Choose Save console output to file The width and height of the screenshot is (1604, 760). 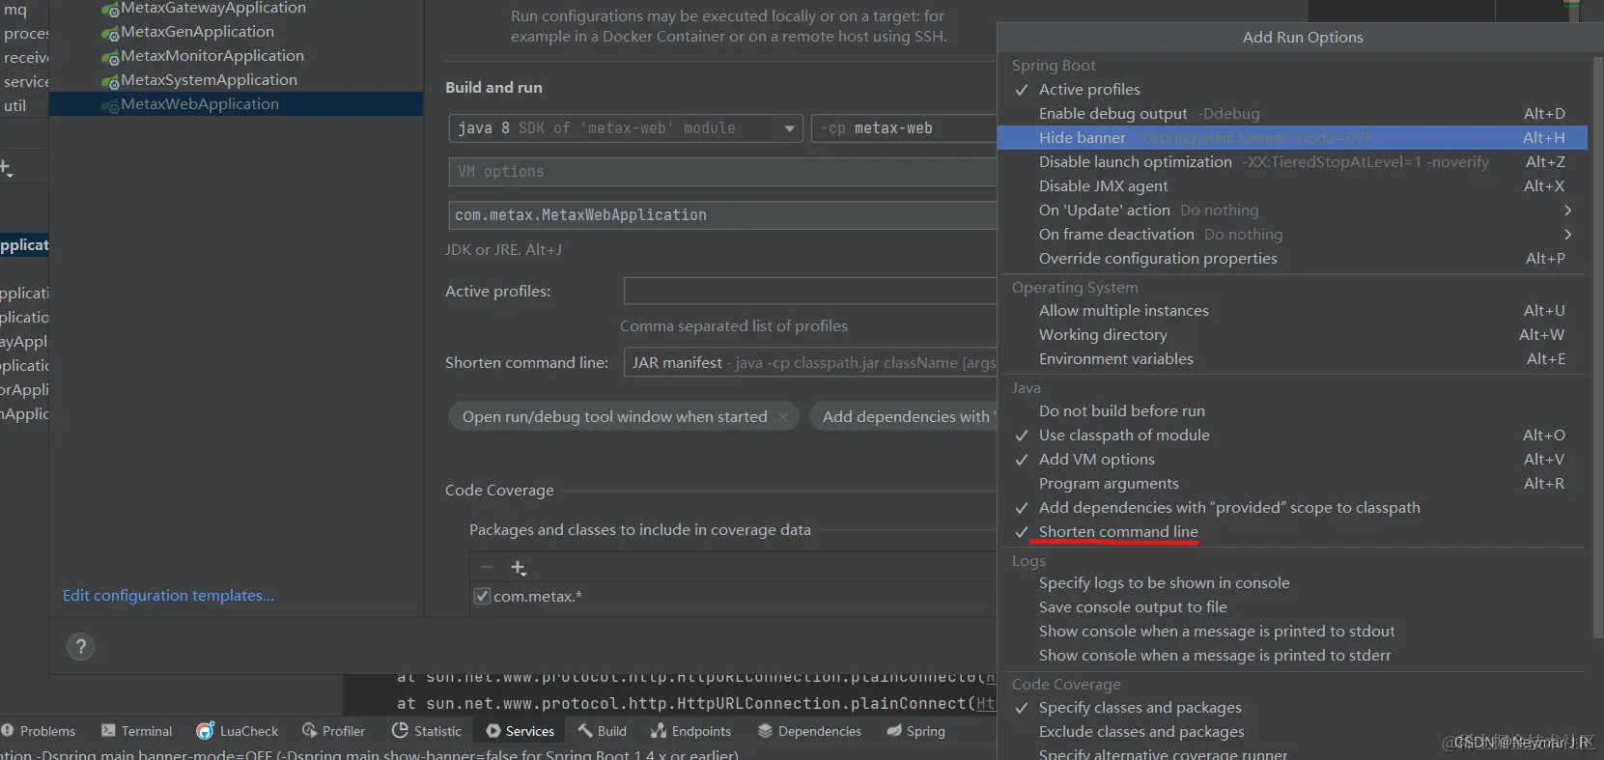point(1291,607)
